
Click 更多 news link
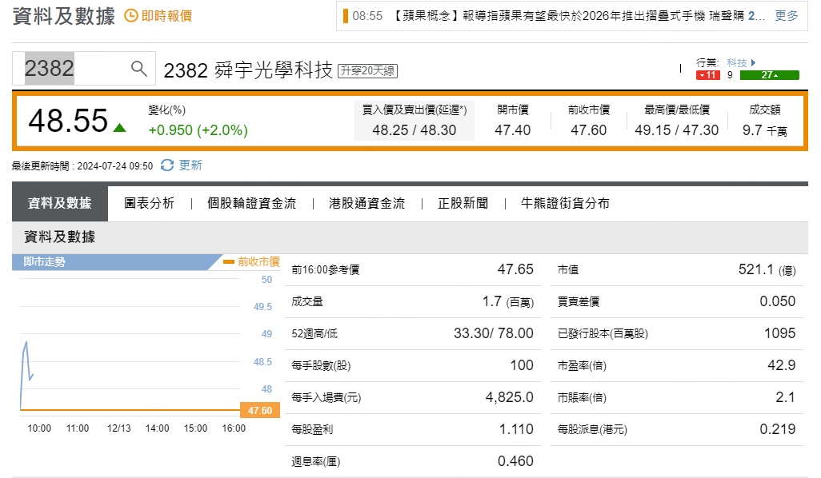click(787, 16)
